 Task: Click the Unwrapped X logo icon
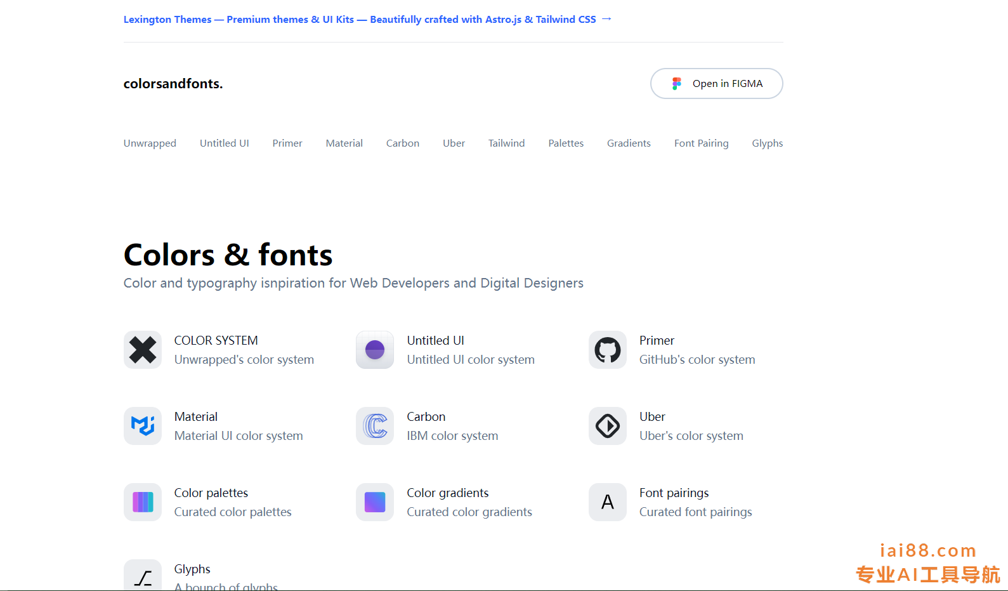click(143, 350)
